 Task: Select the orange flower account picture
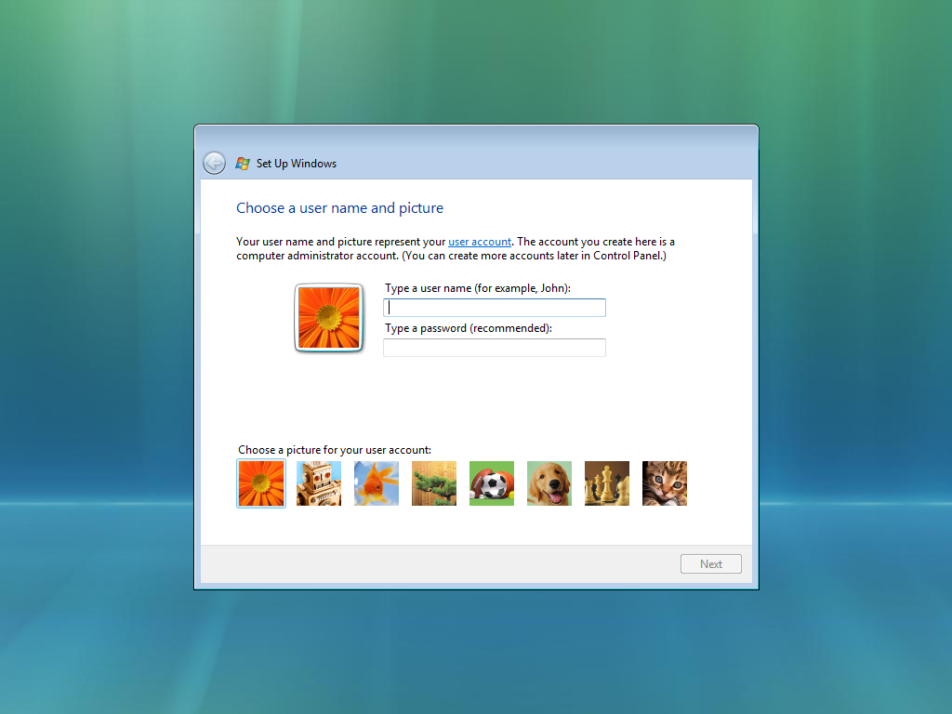(x=261, y=483)
